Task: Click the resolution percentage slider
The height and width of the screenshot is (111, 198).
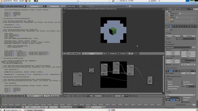Action: click(173, 56)
